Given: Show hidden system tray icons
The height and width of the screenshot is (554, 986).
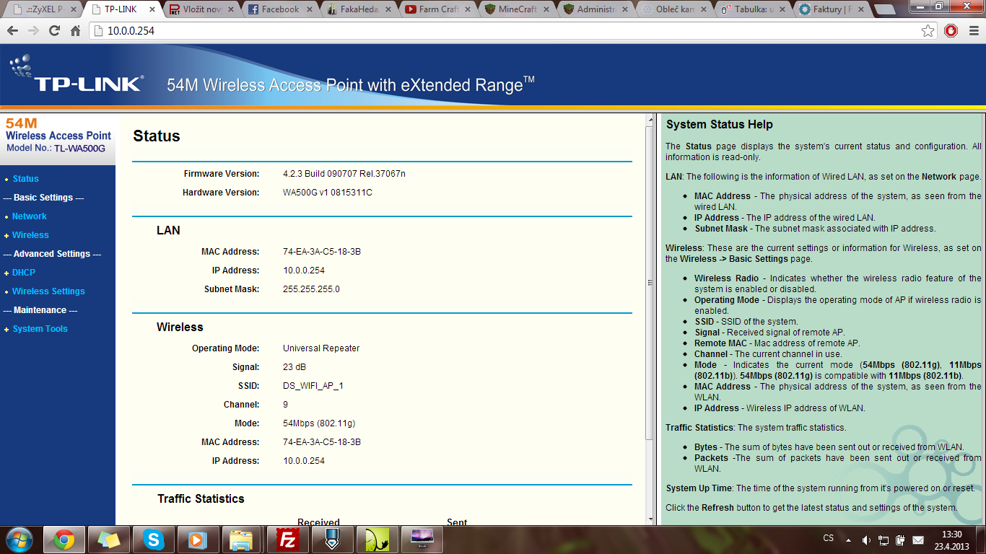Looking at the screenshot, I should click(850, 540).
